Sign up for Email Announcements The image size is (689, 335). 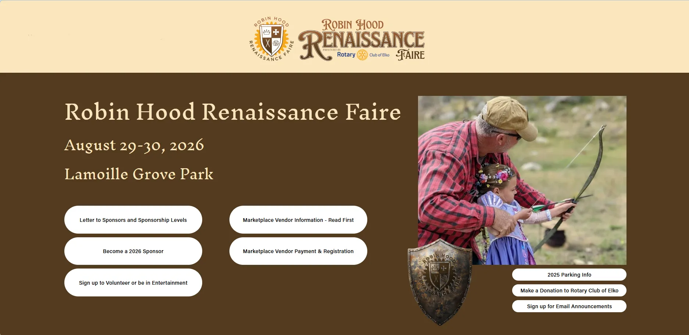tap(569, 306)
